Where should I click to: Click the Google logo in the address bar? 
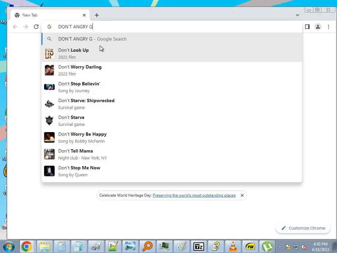(49, 27)
